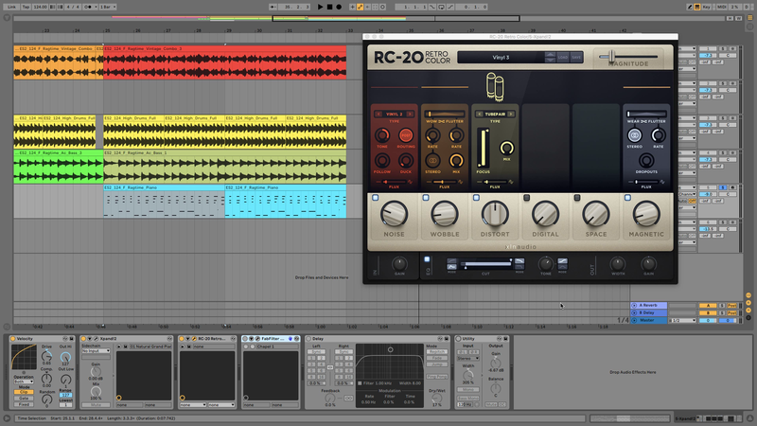This screenshot has width=757, height=426.
Task: Click the Noise DUCK knob
Action: (406, 160)
